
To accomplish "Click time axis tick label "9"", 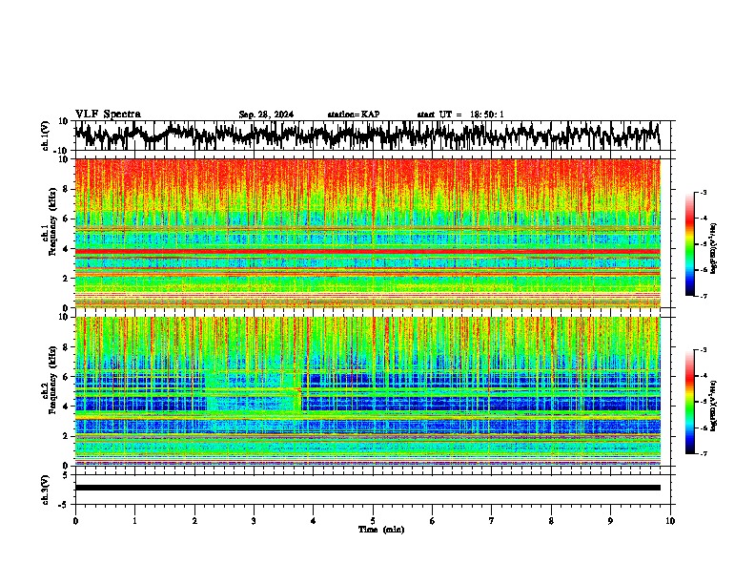I will click(610, 521).
